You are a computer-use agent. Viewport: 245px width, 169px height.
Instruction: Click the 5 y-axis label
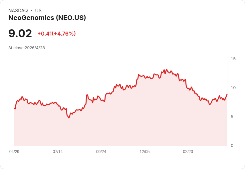click(x=232, y=117)
